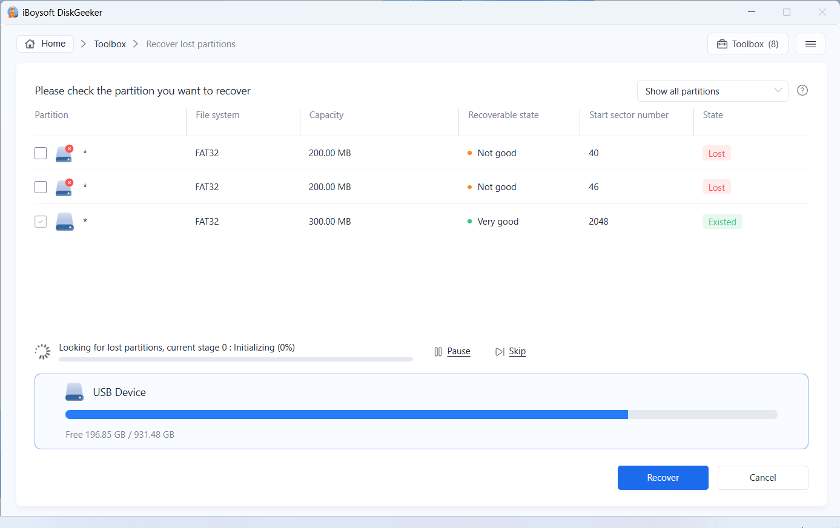Click the existing drive icon with sector 2048

click(x=64, y=222)
